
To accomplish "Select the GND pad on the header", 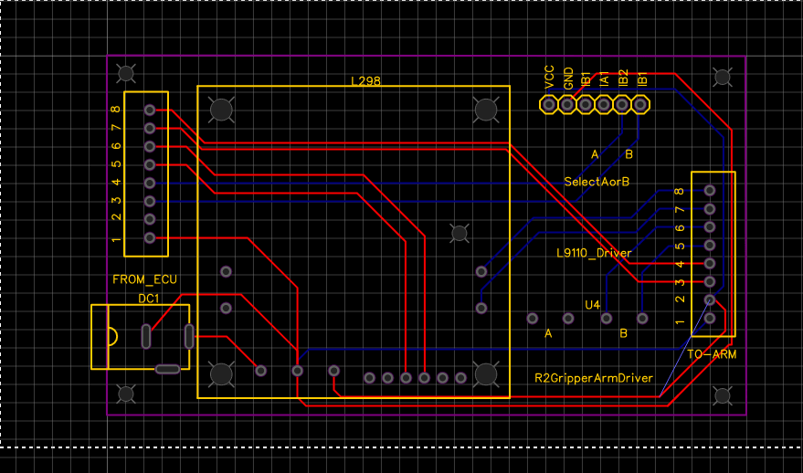I will click(567, 106).
